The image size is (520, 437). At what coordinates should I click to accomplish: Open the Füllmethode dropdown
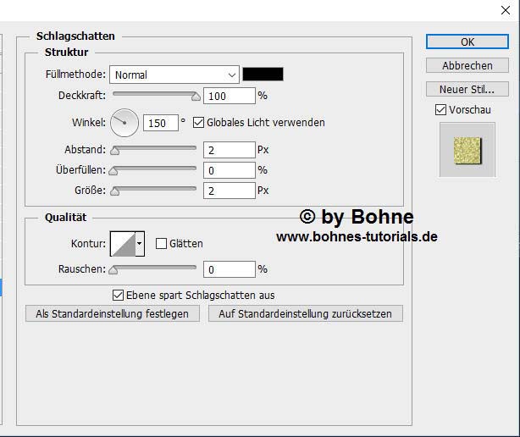175,75
